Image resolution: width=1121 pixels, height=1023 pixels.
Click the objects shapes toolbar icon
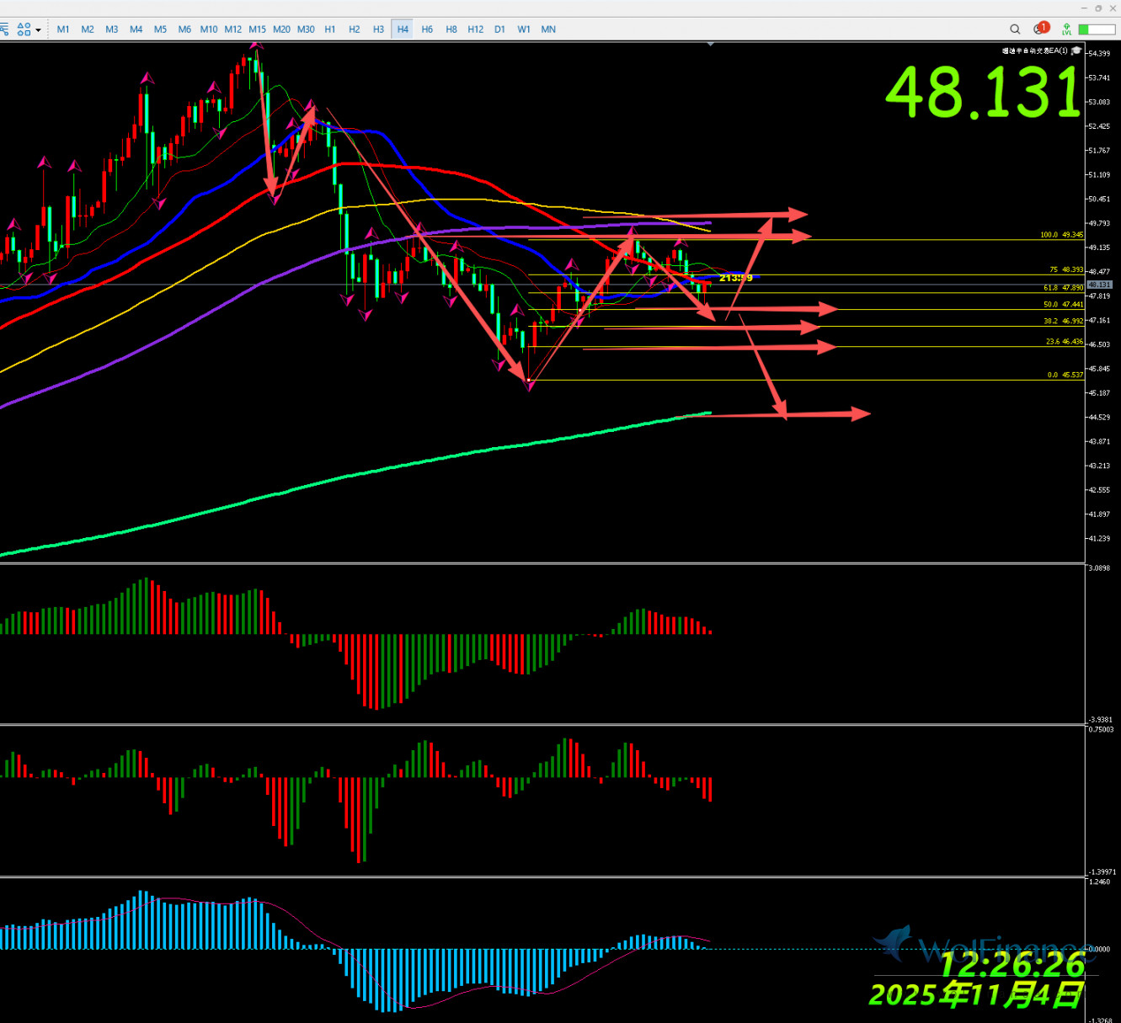click(24, 29)
